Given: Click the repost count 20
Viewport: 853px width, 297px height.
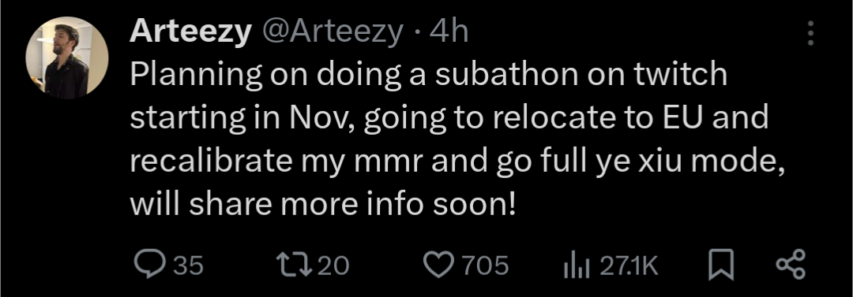Looking at the screenshot, I should [333, 266].
